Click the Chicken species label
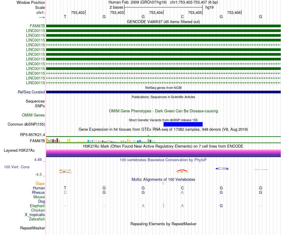 click(38, 210)
